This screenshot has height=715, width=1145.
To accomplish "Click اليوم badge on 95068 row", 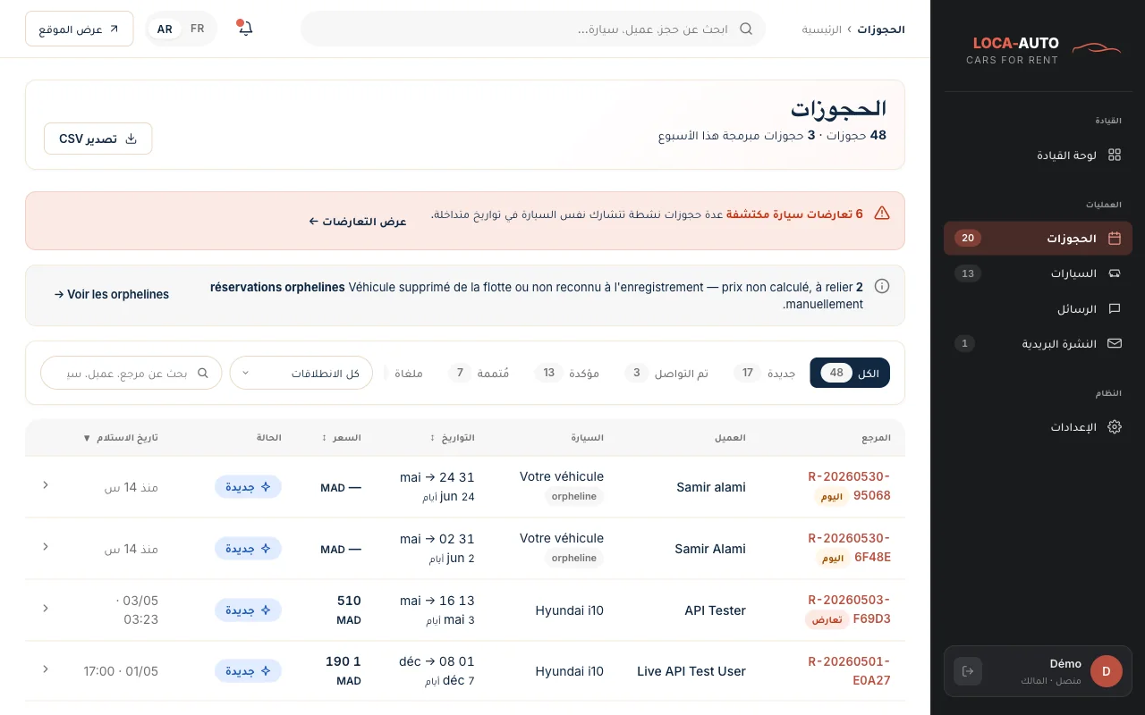I will 832,497.
